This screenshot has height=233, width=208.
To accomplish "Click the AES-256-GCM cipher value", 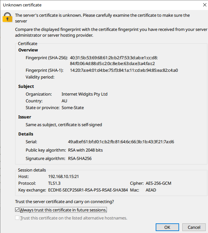I will (158, 183).
